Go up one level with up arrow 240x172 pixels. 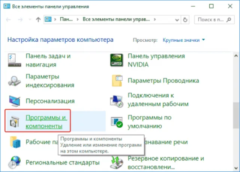pyautogui.click(x=38, y=20)
